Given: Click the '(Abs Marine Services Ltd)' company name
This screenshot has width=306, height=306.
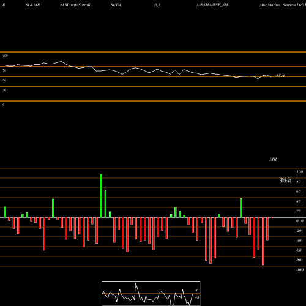Looking at the screenshot, I should (282, 5).
